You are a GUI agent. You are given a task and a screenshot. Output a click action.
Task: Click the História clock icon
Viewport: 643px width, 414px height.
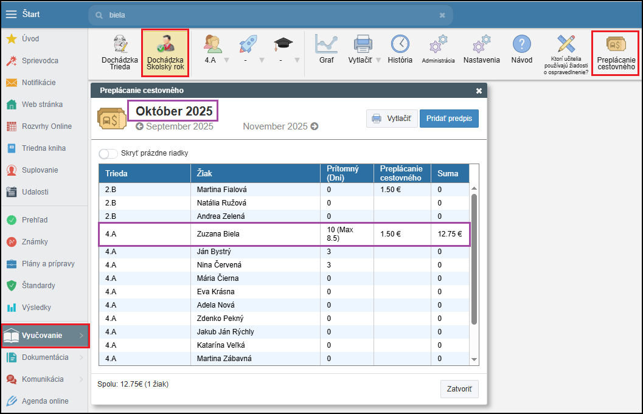pyautogui.click(x=400, y=49)
